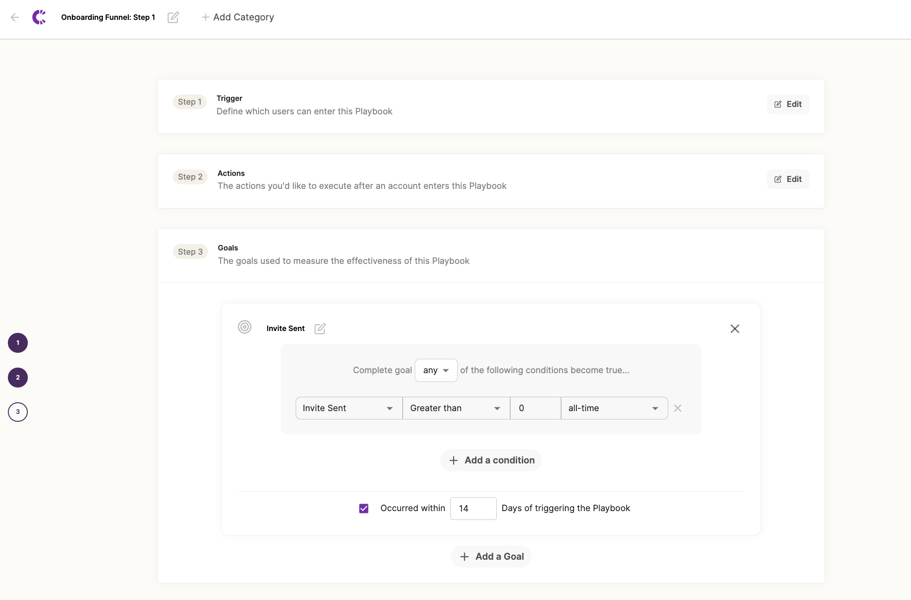Click the purple app logo
Screen dimensions: 911x600
tap(39, 18)
